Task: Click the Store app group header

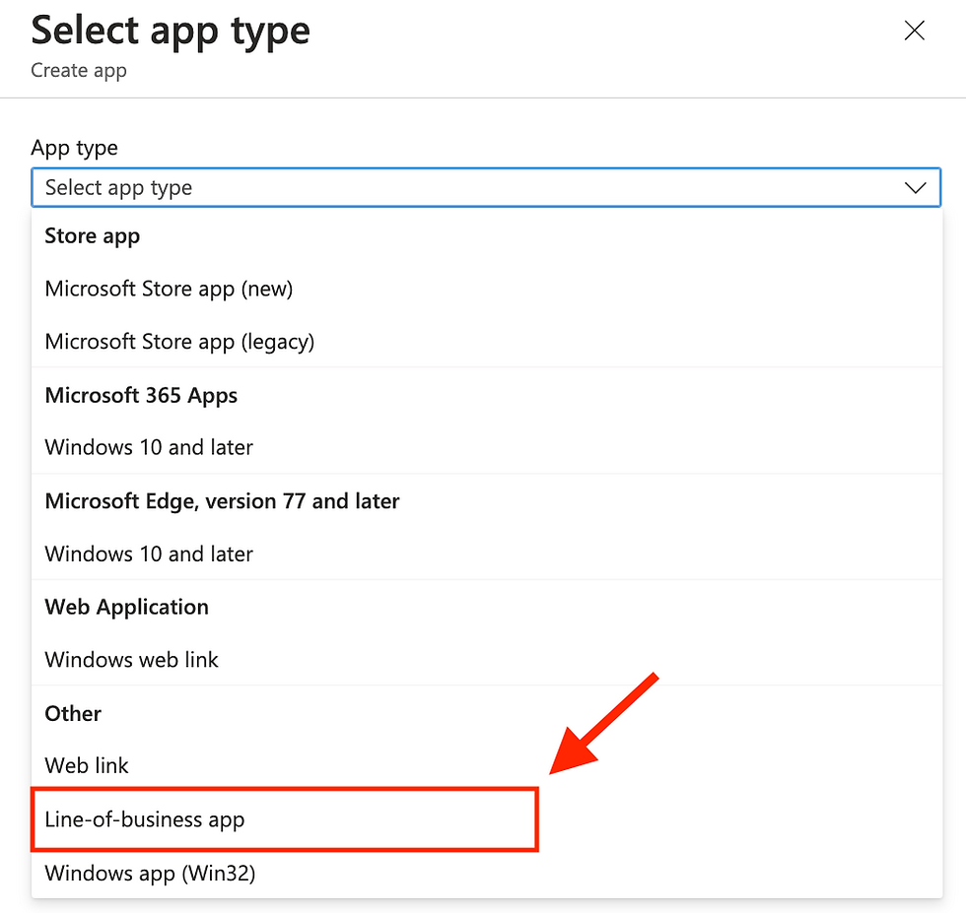Action: [x=93, y=236]
